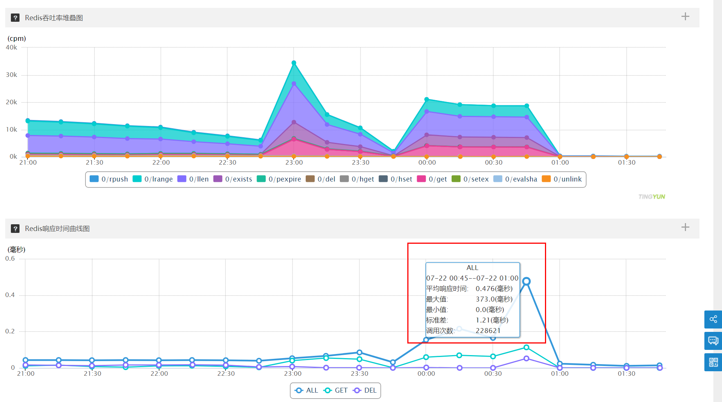The width and height of the screenshot is (722, 402).
Task: Toggle 0/pexpire legend item
Action: (279, 179)
